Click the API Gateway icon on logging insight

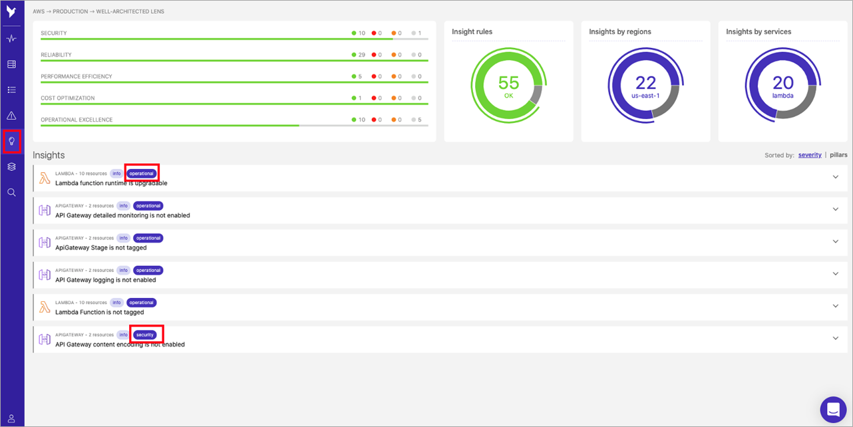[45, 274]
